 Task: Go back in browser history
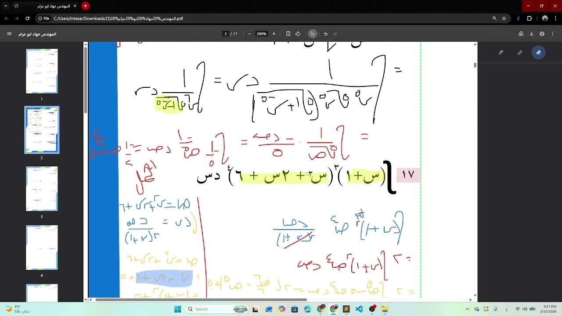7,18
